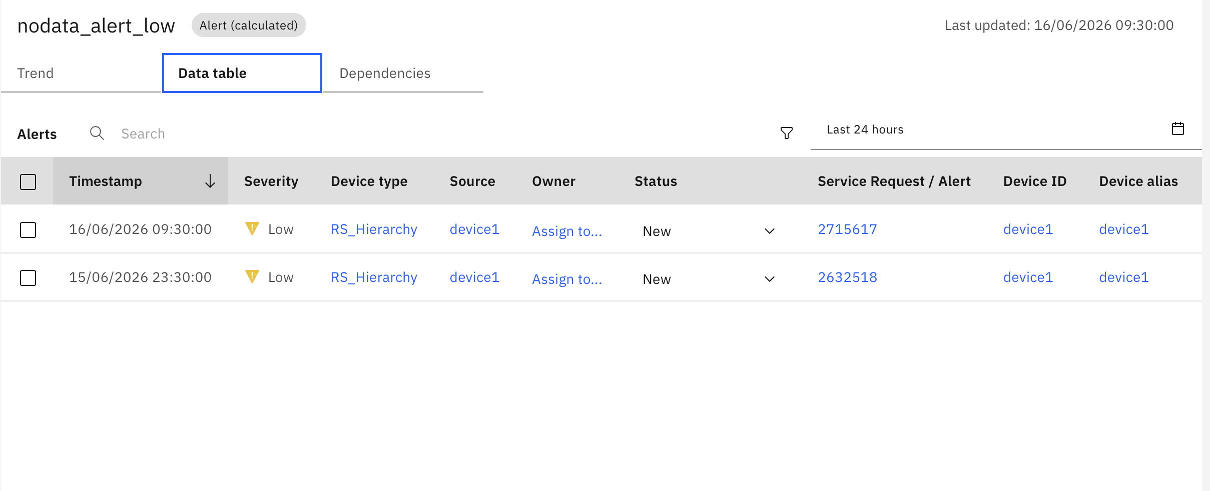Click Assign to... for the 16/06/2026 alert
Image resolution: width=1210 pixels, height=491 pixels.
(x=567, y=231)
